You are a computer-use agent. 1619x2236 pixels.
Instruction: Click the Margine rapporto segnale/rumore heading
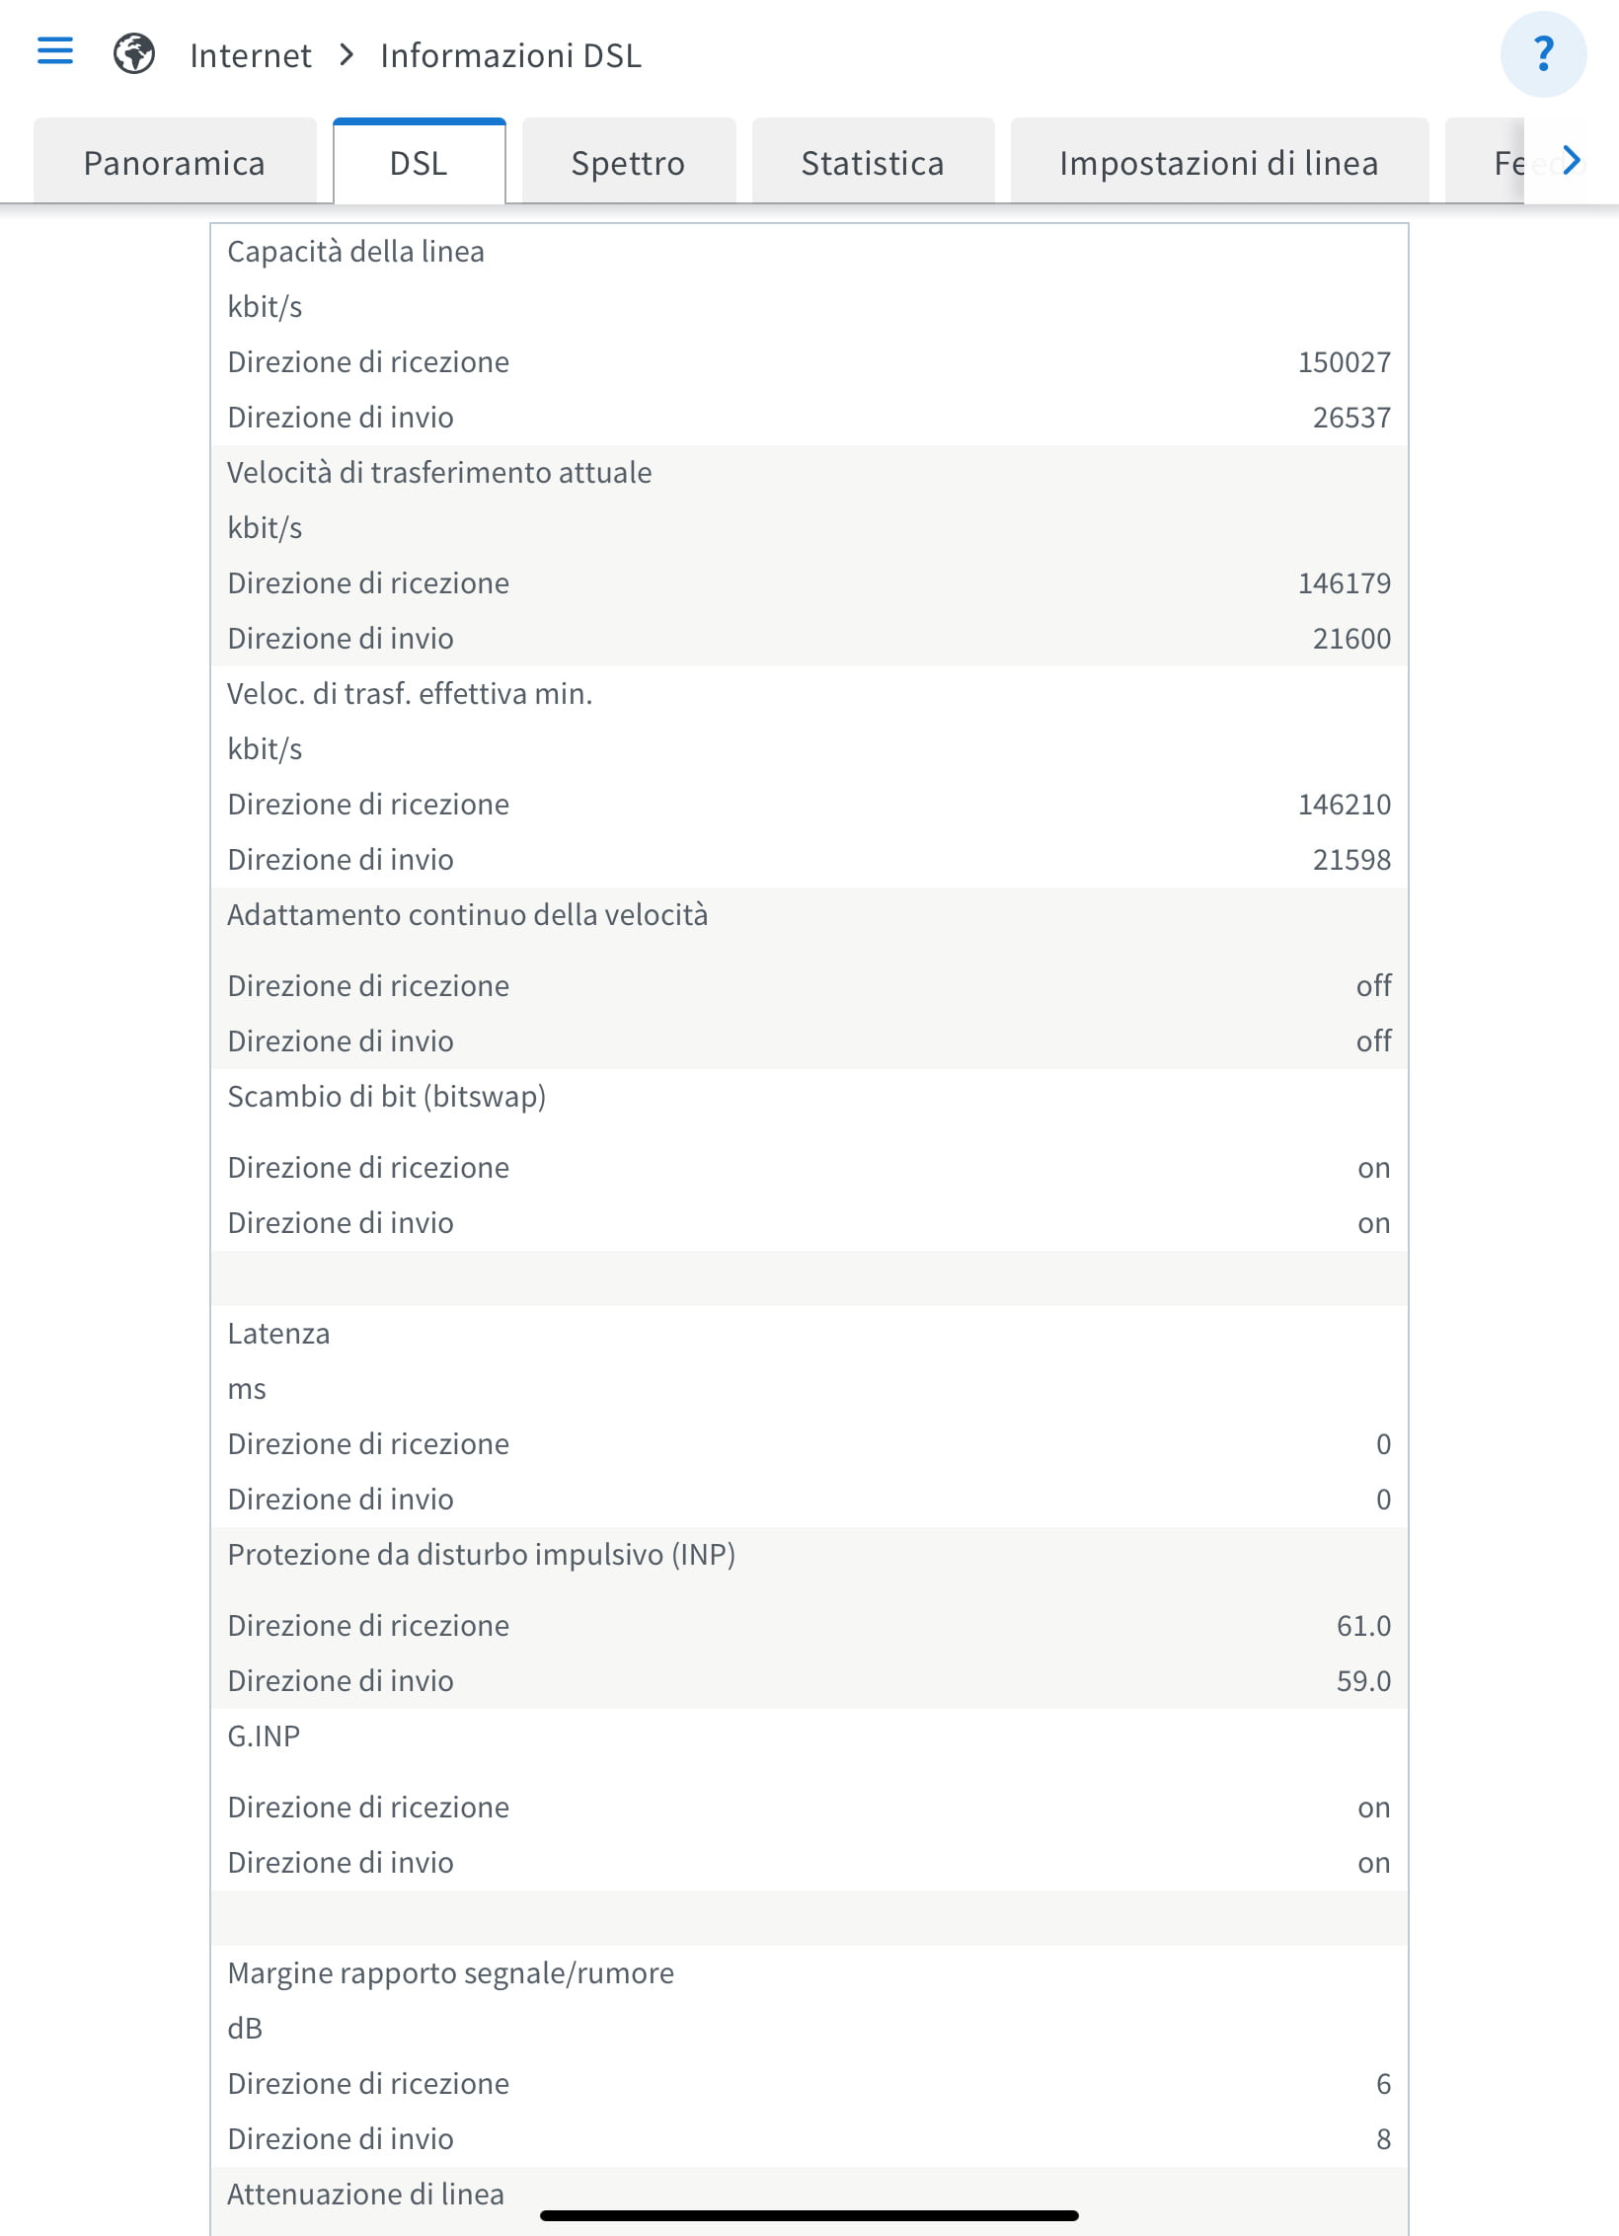coord(450,1973)
